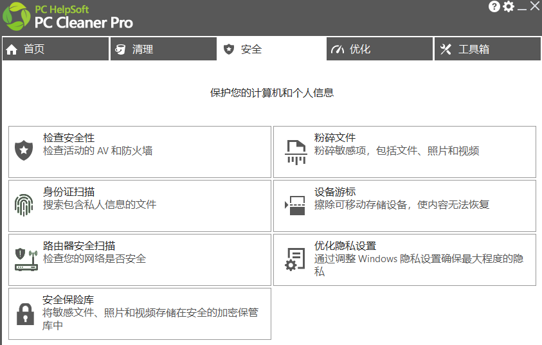This screenshot has width=542, height=345.
Task: Open 设备游标 title
Action: point(334,191)
